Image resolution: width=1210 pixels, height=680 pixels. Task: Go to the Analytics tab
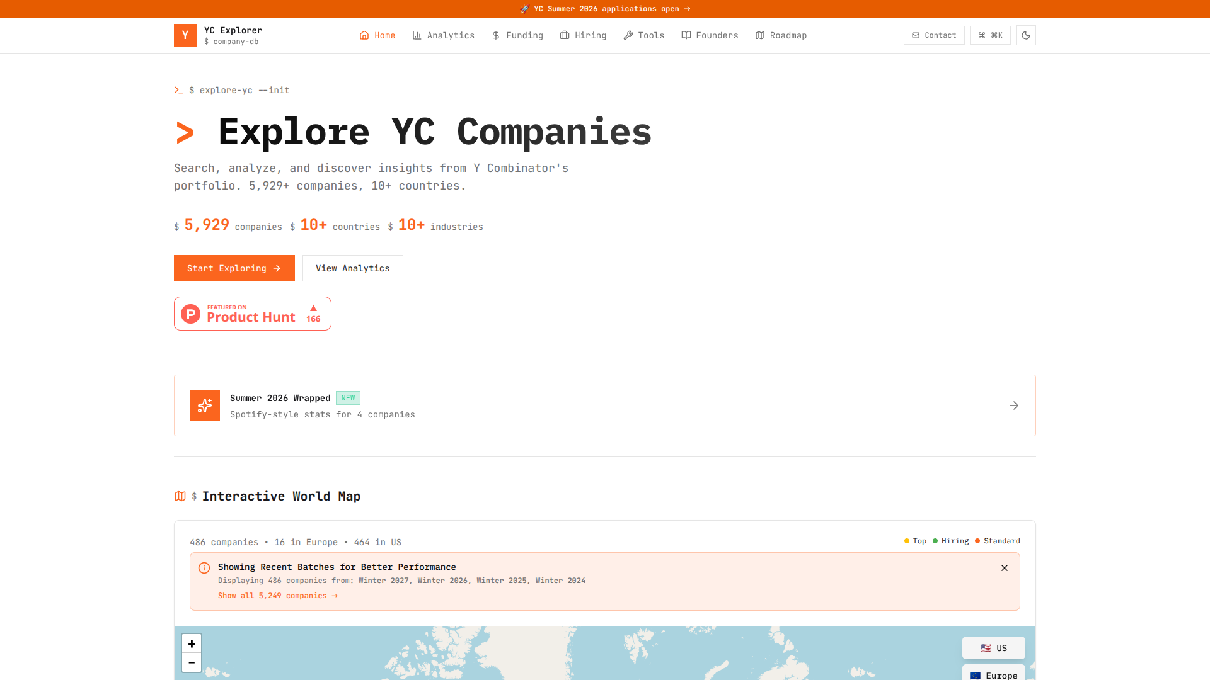point(444,35)
